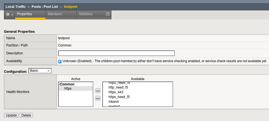Viewport: 269px width, 121px height.
Task: Click the Common partition value
Action: click(x=65, y=45)
